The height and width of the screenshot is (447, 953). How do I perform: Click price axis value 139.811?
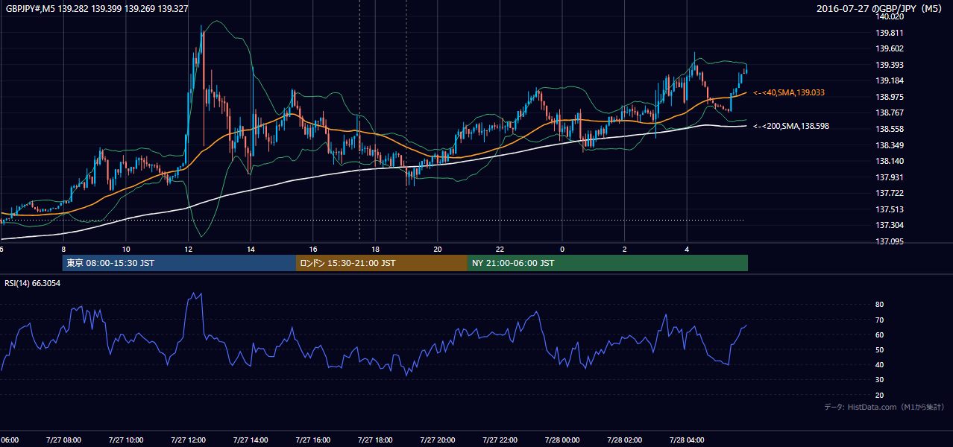click(x=890, y=33)
